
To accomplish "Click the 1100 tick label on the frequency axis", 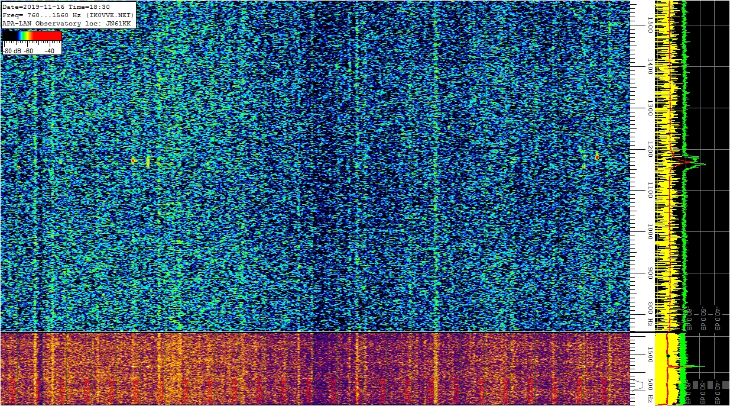I will coord(649,191).
